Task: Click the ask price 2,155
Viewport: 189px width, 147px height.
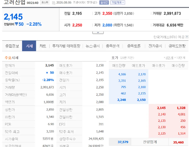Action: tap(142, 94)
